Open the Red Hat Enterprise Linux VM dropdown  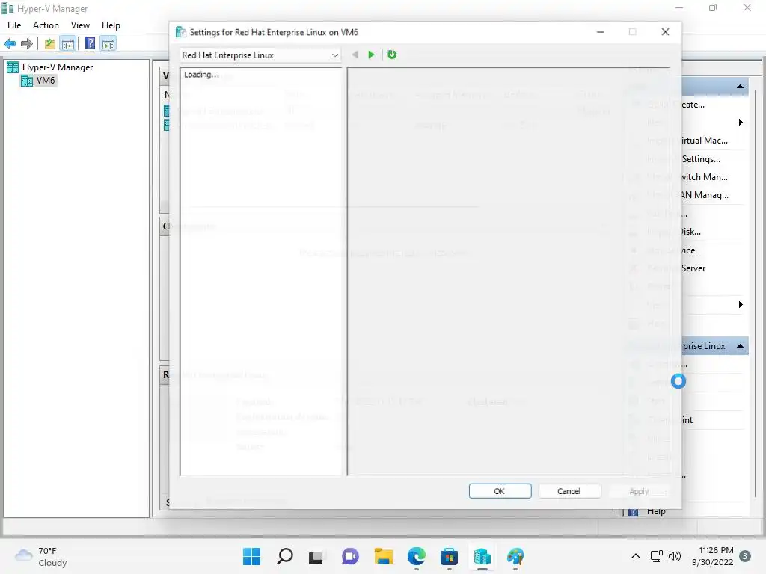[x=260, y=55]
